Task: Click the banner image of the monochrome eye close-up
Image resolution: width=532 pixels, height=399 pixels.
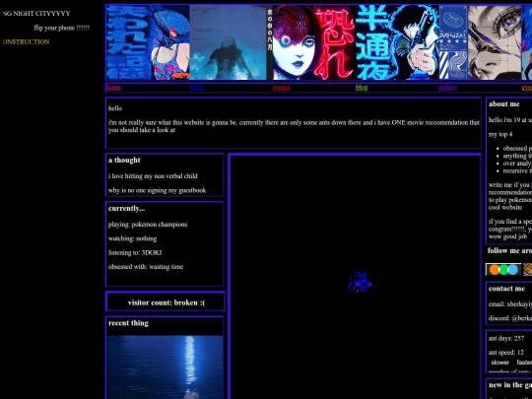Action: [495, 42]
